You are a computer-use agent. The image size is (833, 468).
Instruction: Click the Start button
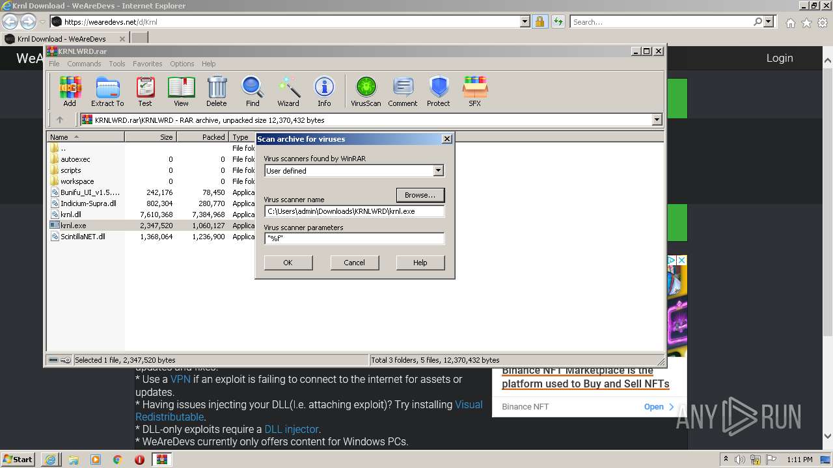[x=18, y=459]
